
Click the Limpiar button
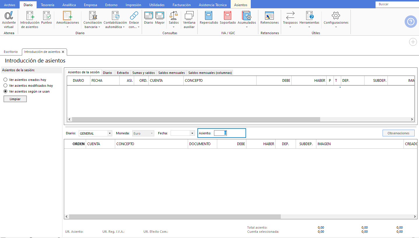point(15,99)
